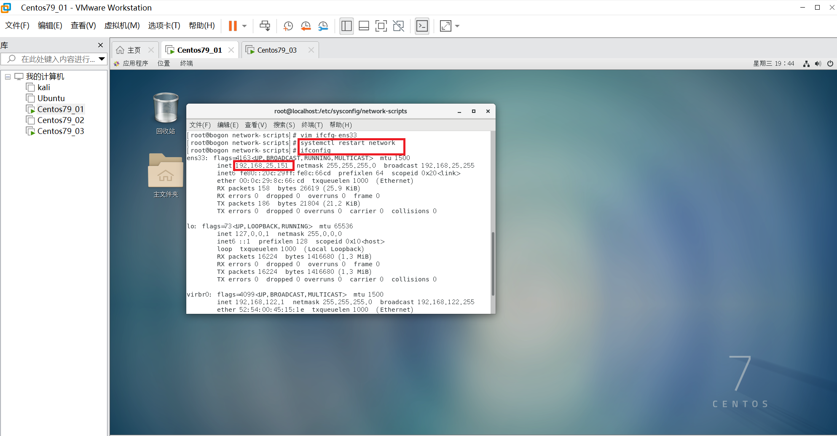The image size is (837, 436).
Task: Open the 编辑(E) menu in VMware
Action: (x=50, y=26)
